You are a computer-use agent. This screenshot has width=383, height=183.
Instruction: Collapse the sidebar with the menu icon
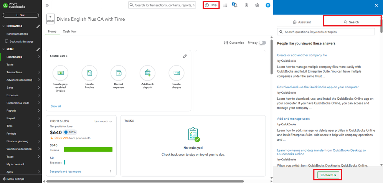coord(47,5)
